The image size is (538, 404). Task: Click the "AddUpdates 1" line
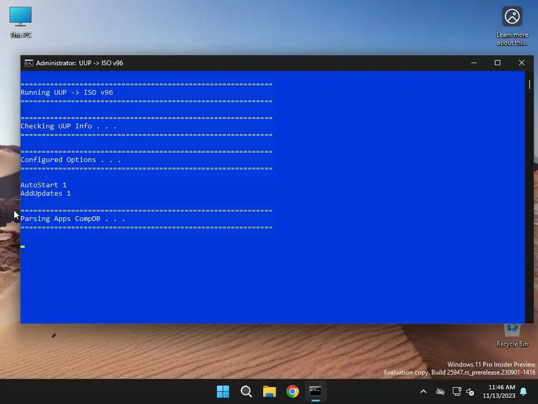coord(46,194)
